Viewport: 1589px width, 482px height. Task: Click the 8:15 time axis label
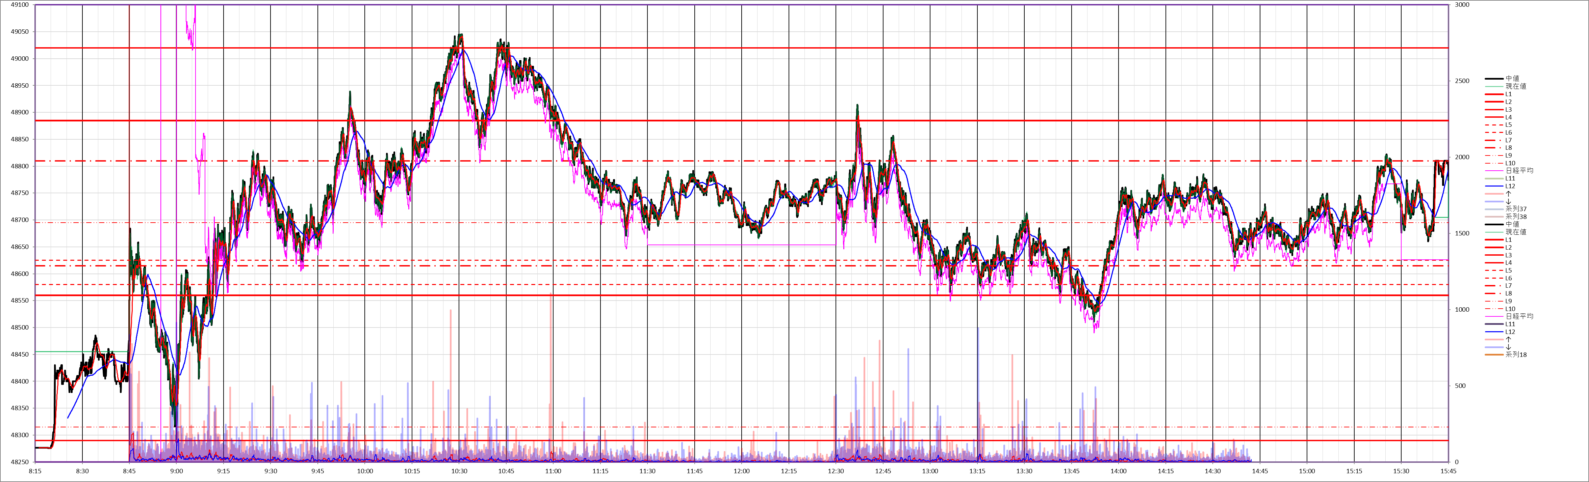pos(35,472)
